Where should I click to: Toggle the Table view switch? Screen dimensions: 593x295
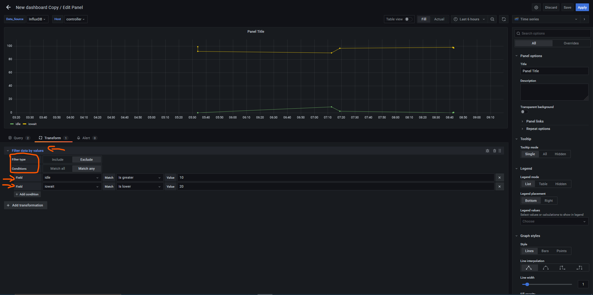pos(408,19)
